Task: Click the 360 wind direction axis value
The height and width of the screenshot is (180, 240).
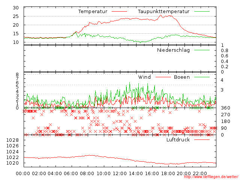Action: coord(225,108)
